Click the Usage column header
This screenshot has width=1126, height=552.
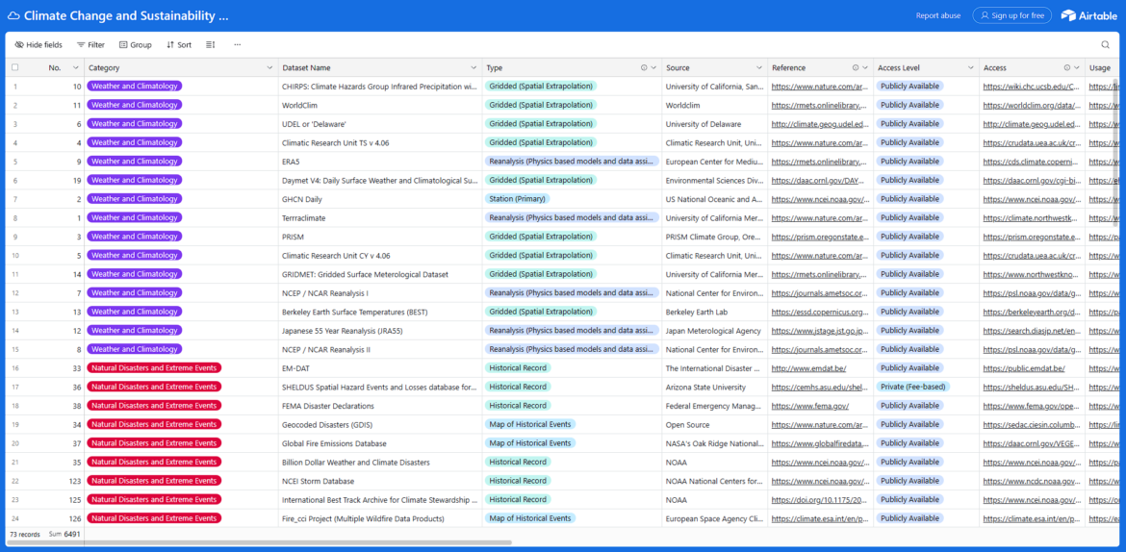pos(1103,67)
